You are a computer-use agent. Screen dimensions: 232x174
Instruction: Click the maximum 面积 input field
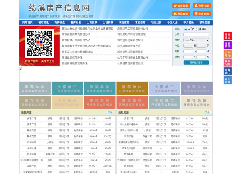point(201,51)
